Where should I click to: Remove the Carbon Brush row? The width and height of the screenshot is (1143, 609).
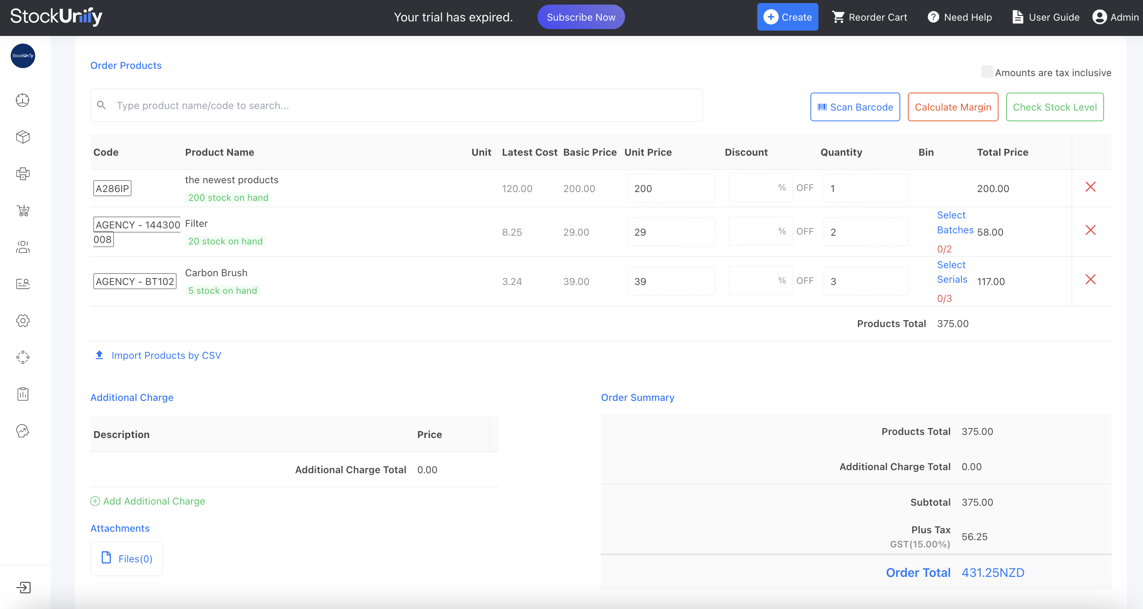pos(1091,279)
